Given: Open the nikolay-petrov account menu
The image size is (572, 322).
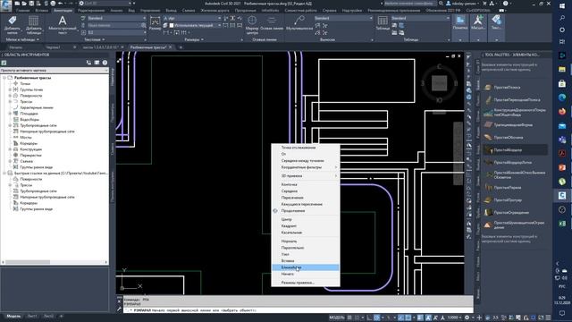Looking at the screenshot, I should (x=463, y=4).
